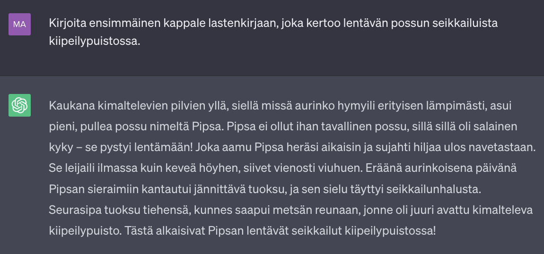Image resolution: width=544 pixels, height=254 pixels.
Task: Click the word "kiipeilypuistossa." in the user prompt
Action: [x=95, y=41]
